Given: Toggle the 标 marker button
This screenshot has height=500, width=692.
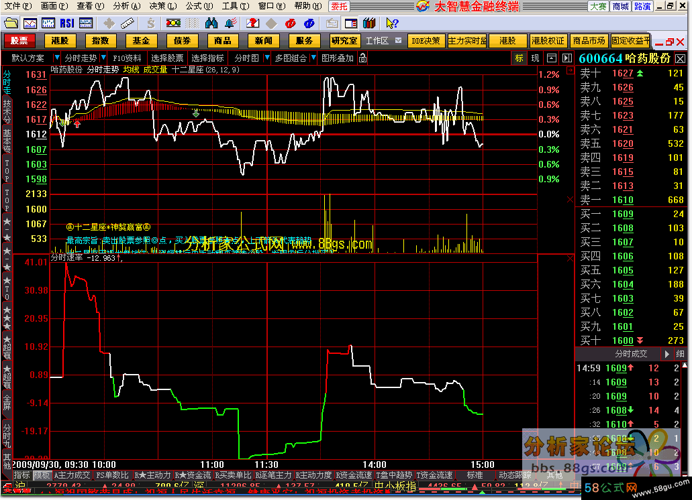Looking at the screenshot, I should (520, 58).
